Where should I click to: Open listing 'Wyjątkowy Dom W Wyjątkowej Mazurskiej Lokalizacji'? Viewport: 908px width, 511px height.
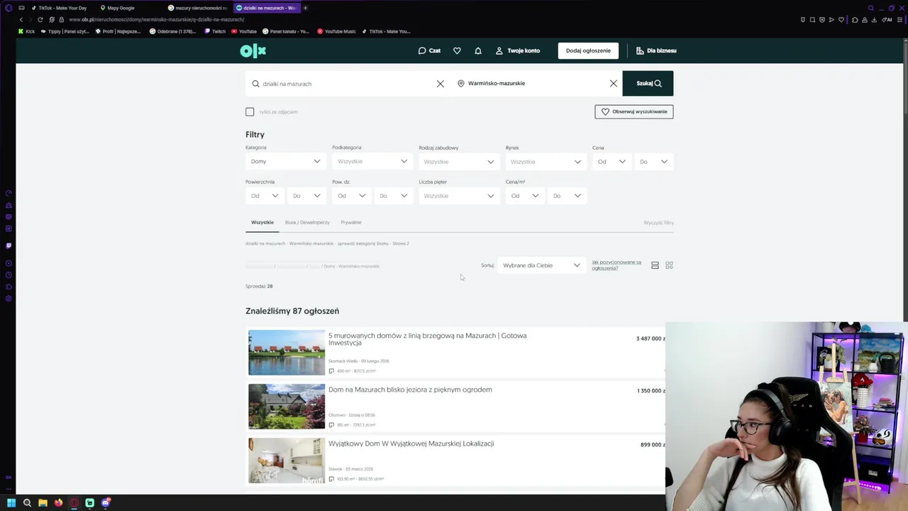411,444
